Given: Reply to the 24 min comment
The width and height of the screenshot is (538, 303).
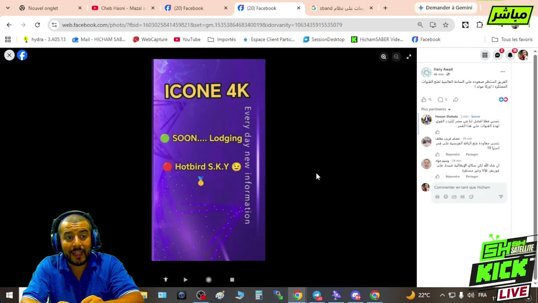Looking at the screenshot, I should point(453,177).
